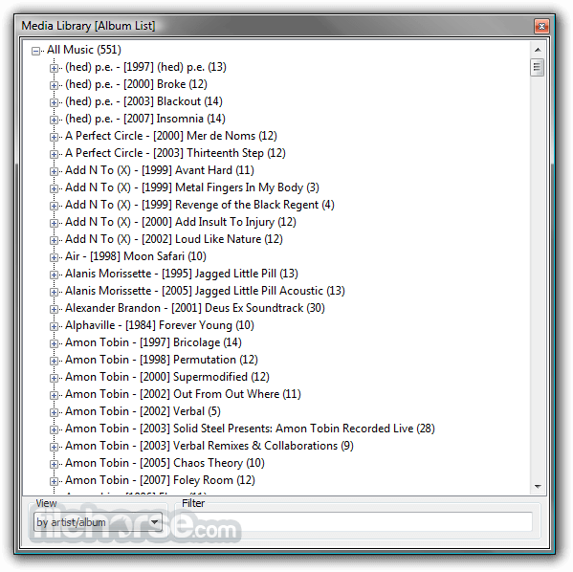The width and height of the screenshot is (573, 572).
Task: Expand Forever Young (10) node
Action: point(54,326)
